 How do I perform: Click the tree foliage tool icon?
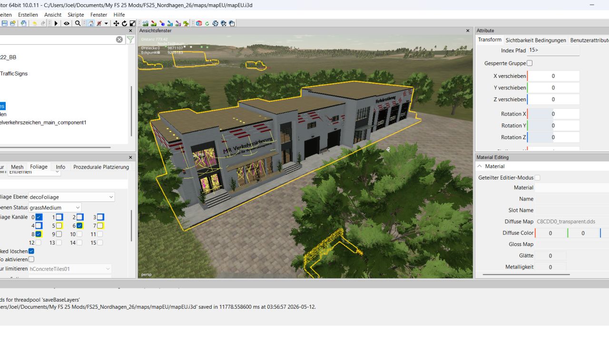(x=186, y=23)
